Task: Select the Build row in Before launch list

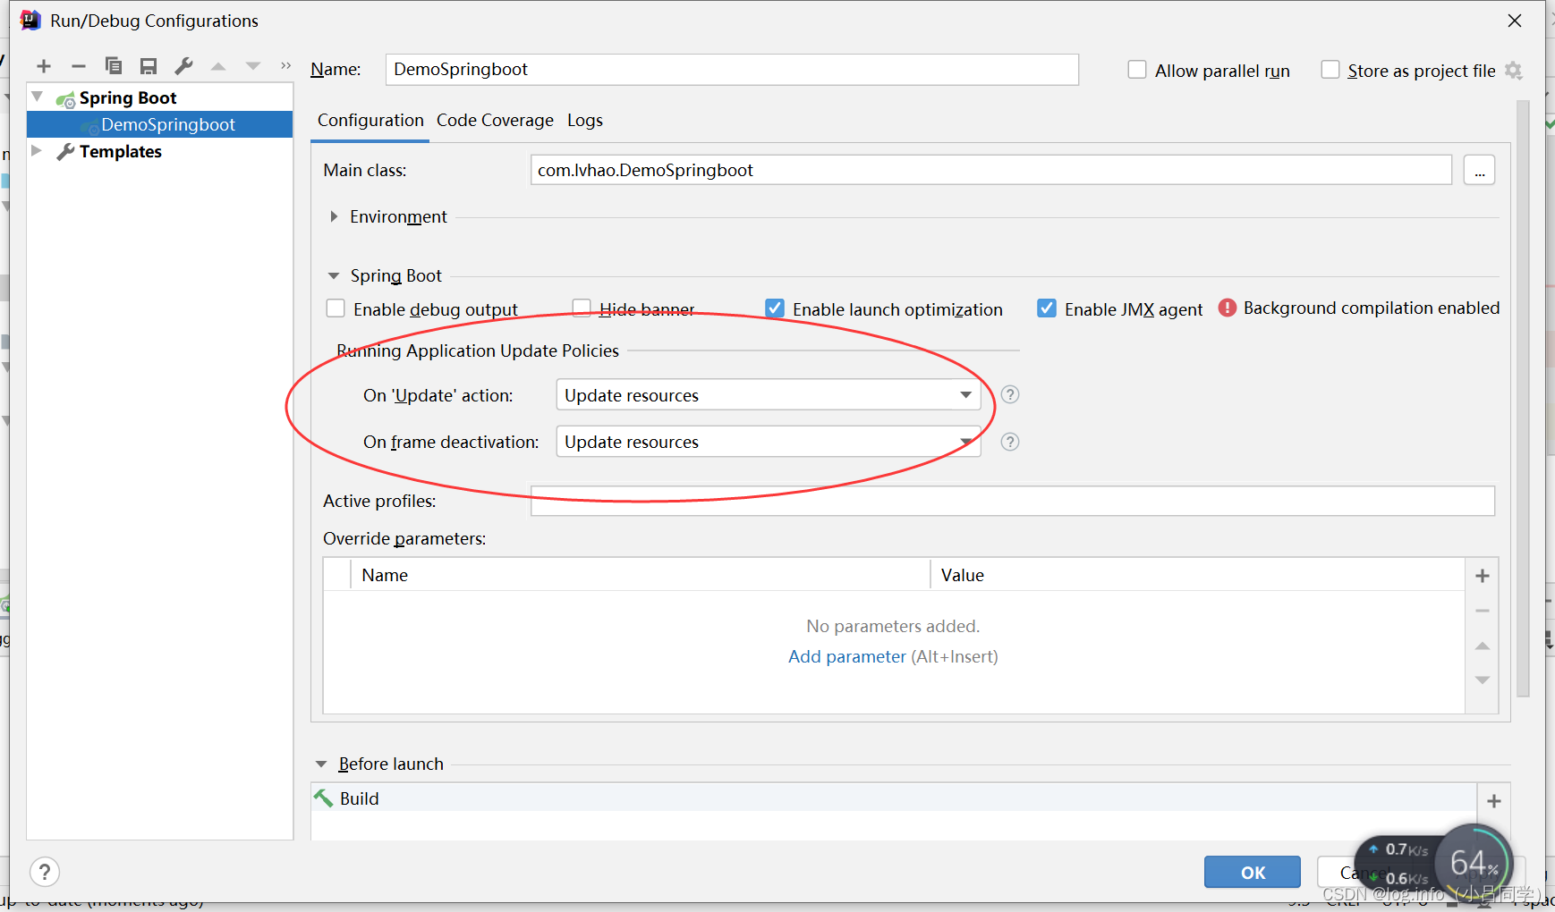Action: coord(894,798)
